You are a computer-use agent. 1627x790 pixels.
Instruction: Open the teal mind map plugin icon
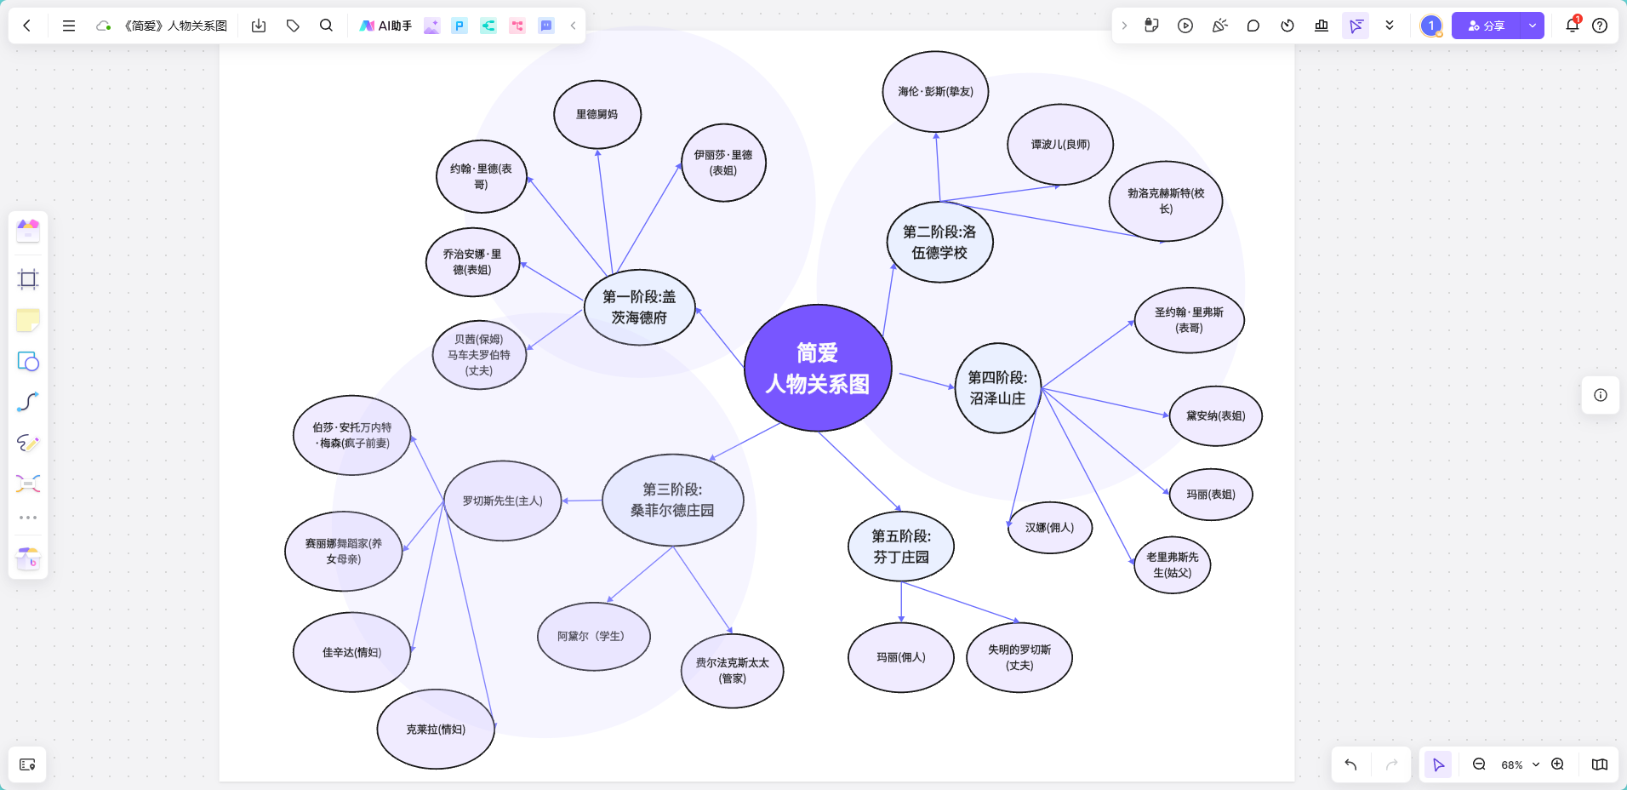click(488, 26)
